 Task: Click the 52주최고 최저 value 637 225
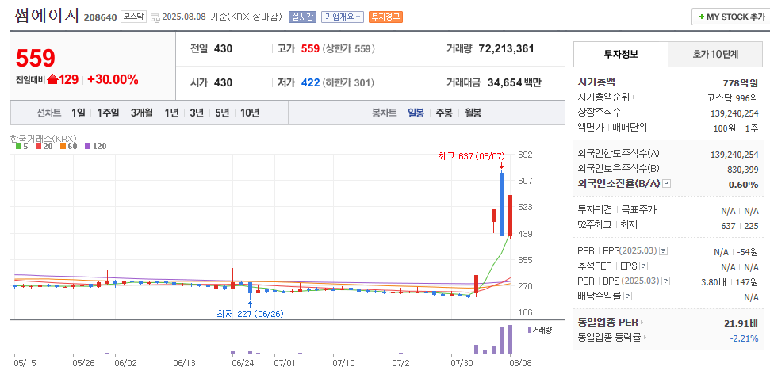pyautogui.click(x=739, y=225)
